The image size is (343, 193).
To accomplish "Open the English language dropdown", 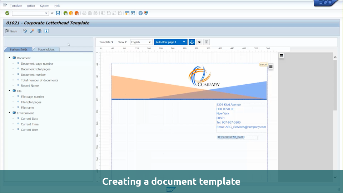I will click(x=141, y=42).
